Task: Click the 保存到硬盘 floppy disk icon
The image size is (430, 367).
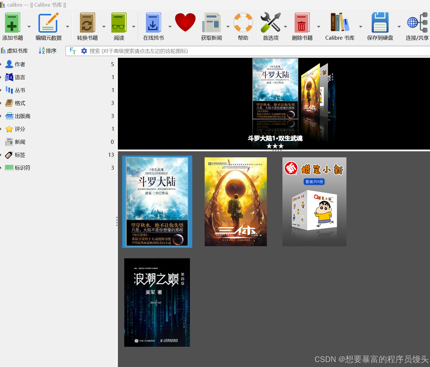Action: point(380,22)
